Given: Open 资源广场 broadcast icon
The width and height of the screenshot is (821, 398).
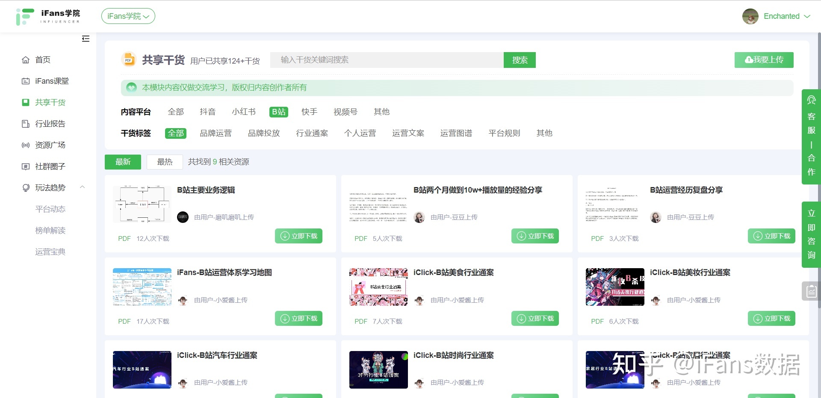Looking at the screenshot, I should click(26, 145).
